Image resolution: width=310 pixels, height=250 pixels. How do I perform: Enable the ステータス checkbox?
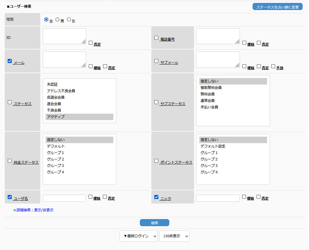10,102
